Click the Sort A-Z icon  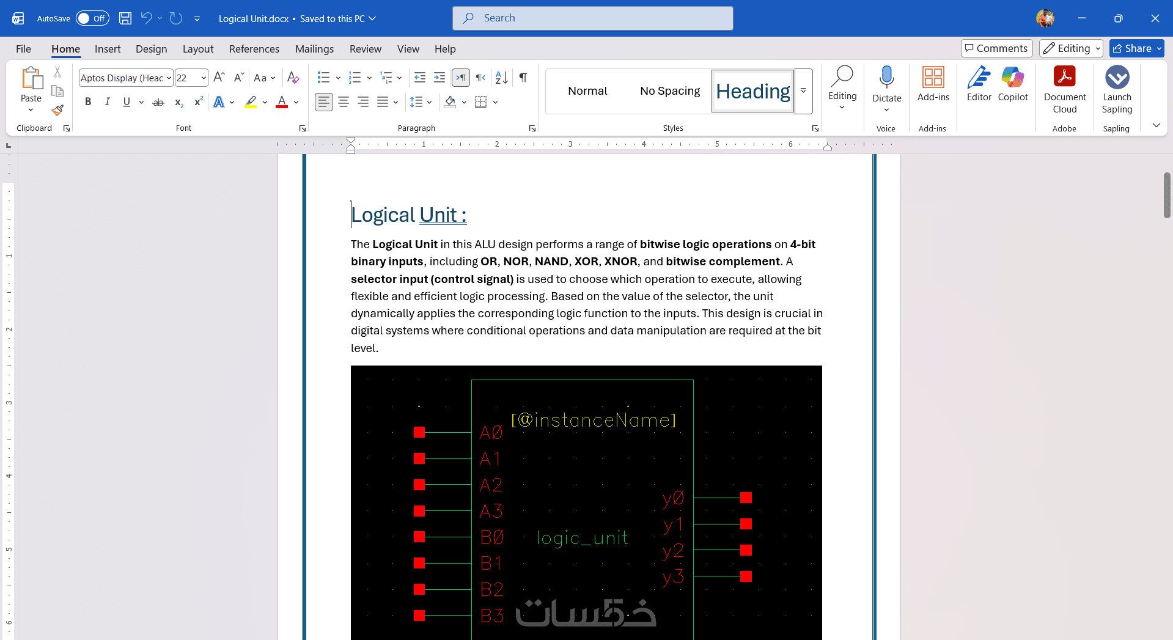[501, 78]
